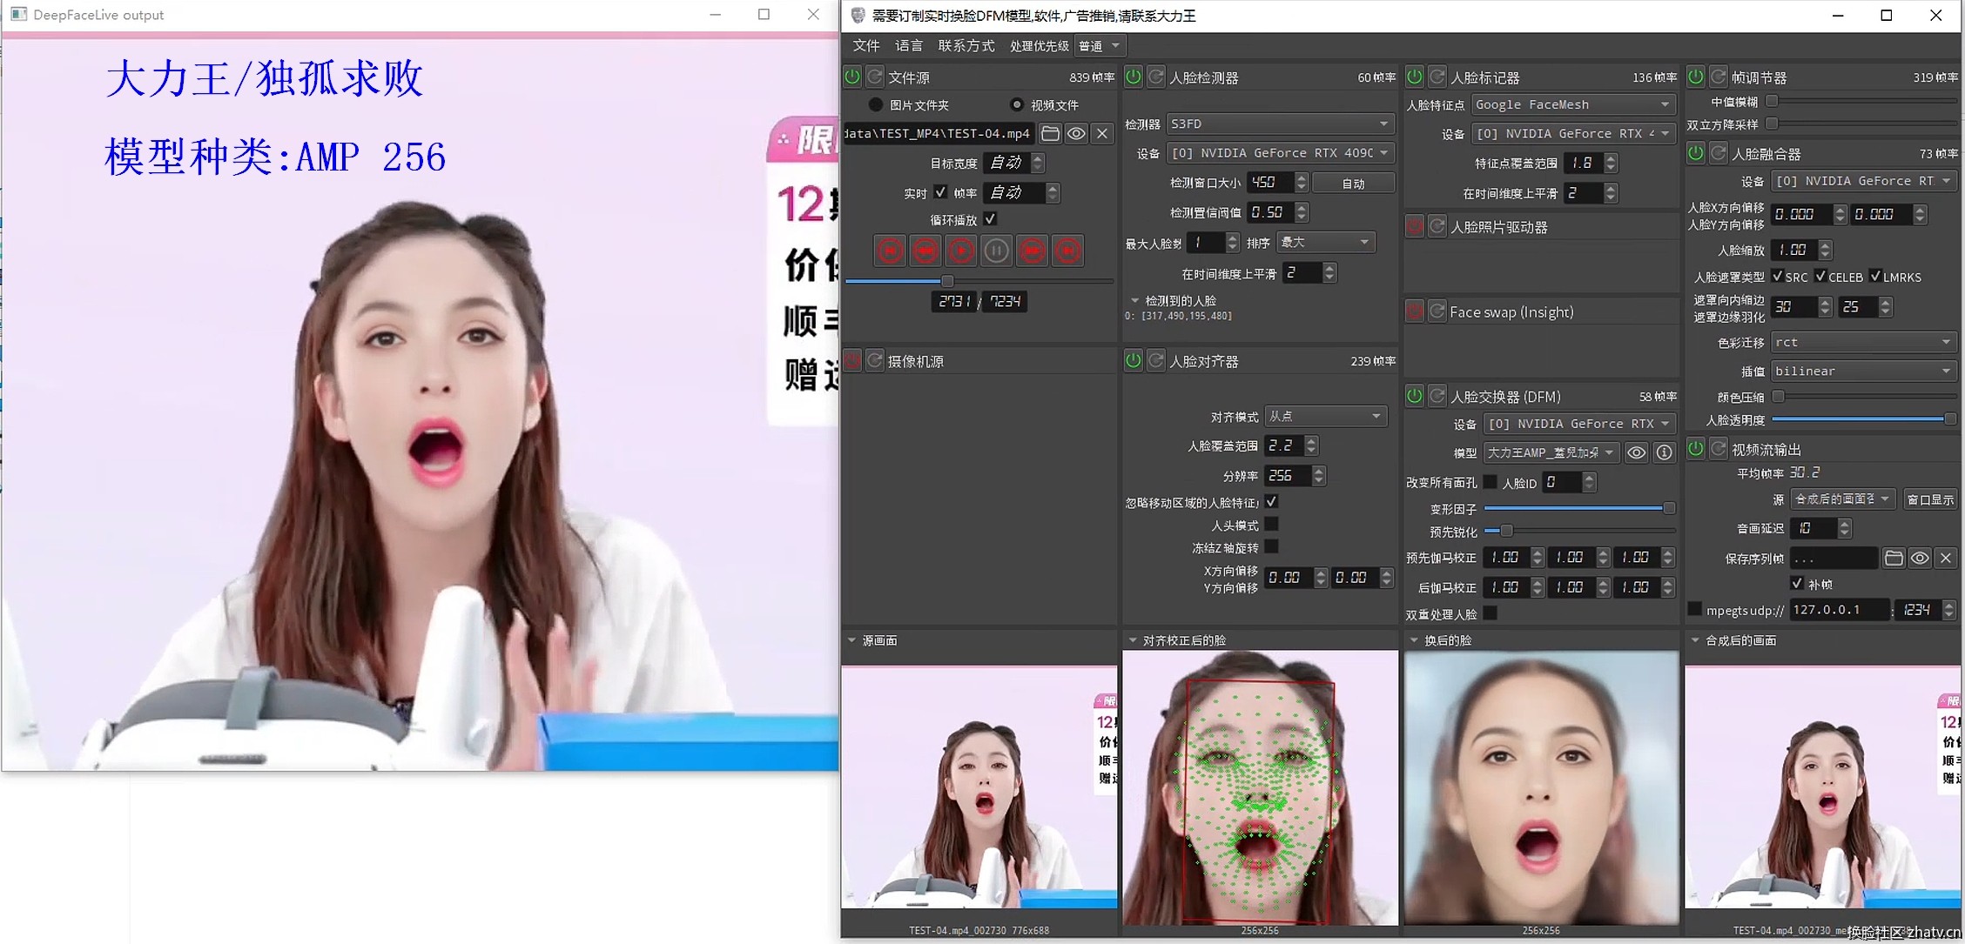Open Google FaceMesh landmark dropdown
The image size is (1965, 944).
tap(1572, 104)
